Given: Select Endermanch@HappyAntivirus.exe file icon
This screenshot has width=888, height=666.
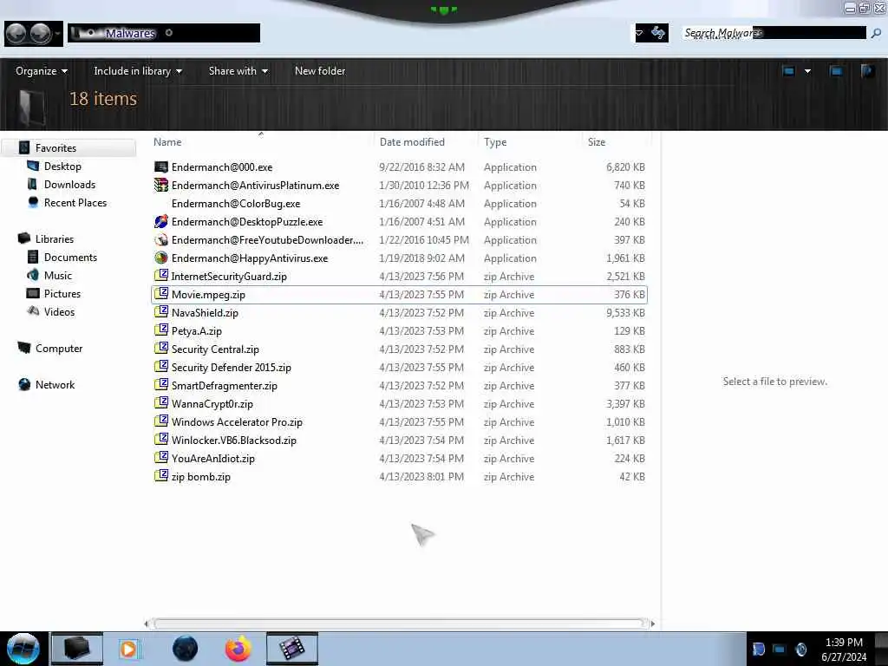Looking at the screenshot, I should (161, 258).
